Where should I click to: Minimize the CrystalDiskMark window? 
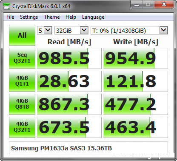coord(137,5)
